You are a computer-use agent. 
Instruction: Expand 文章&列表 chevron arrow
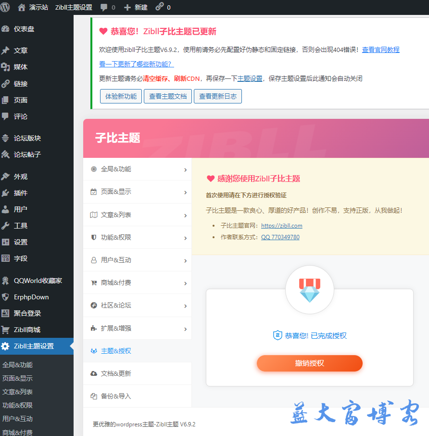coord(185,216)
